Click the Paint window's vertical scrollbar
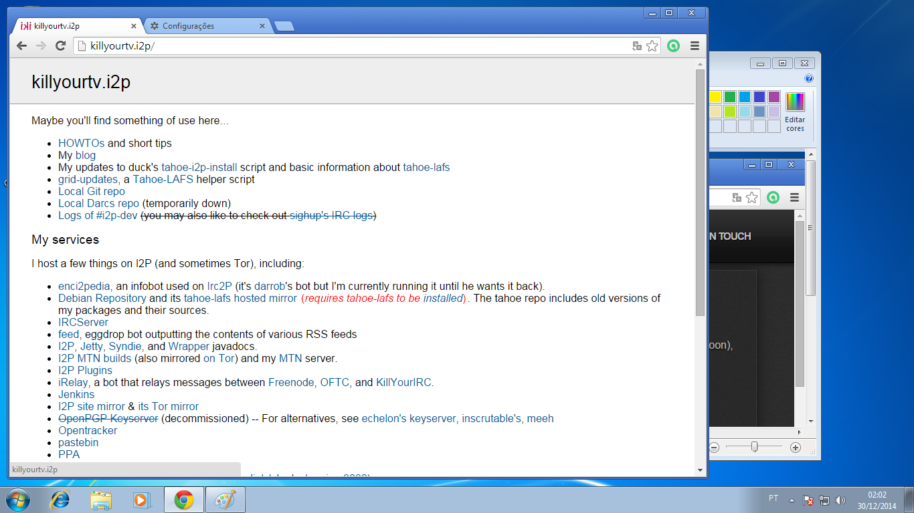 point(811,228)
